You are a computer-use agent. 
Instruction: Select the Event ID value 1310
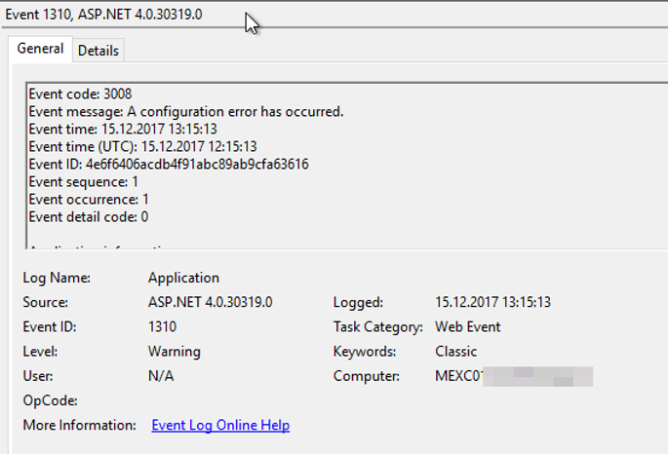pyautogui.click(x=162, y=326)
